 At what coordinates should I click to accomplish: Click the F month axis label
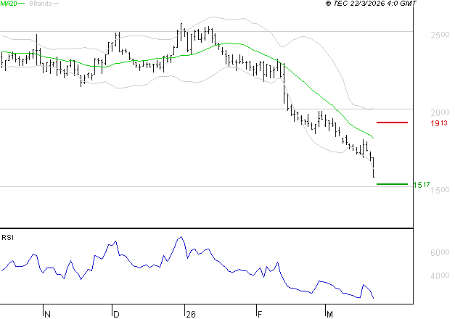click(260, 314)
